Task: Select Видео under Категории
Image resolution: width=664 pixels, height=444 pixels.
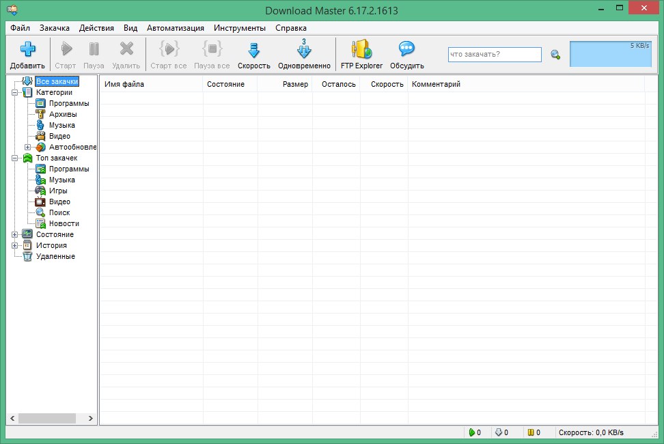Action: pos(59,137)
